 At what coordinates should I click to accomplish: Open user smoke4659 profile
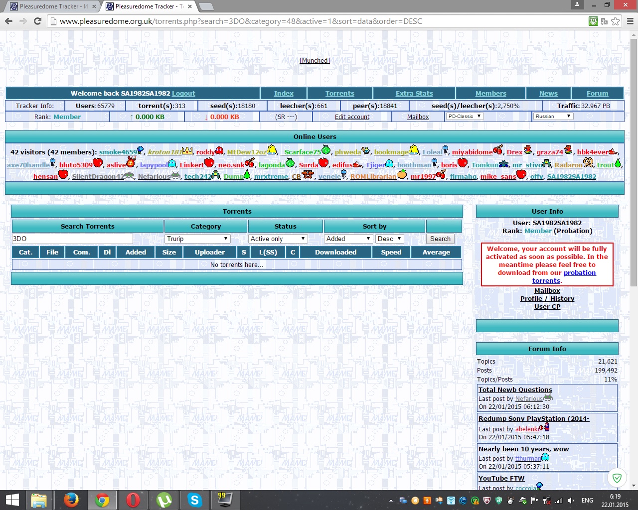pos(118,152)
